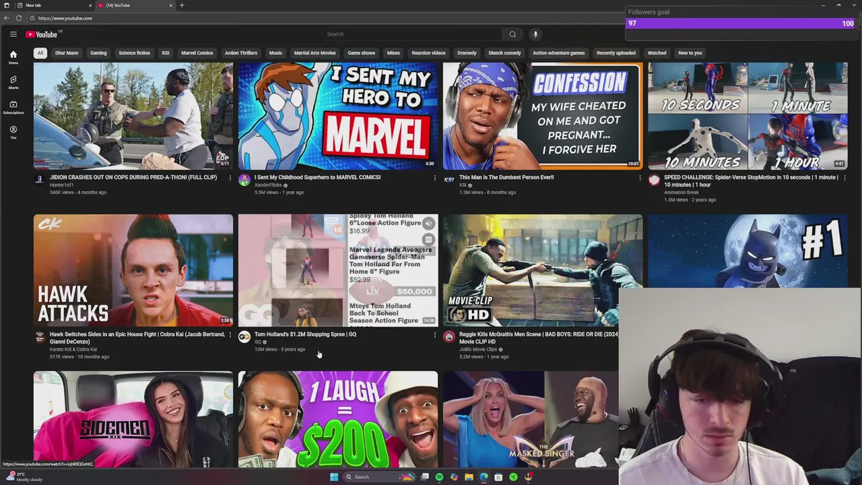The image size is (862, 485).
Task: Open File Explorer from the taskbar
Action: pos(469,477)
